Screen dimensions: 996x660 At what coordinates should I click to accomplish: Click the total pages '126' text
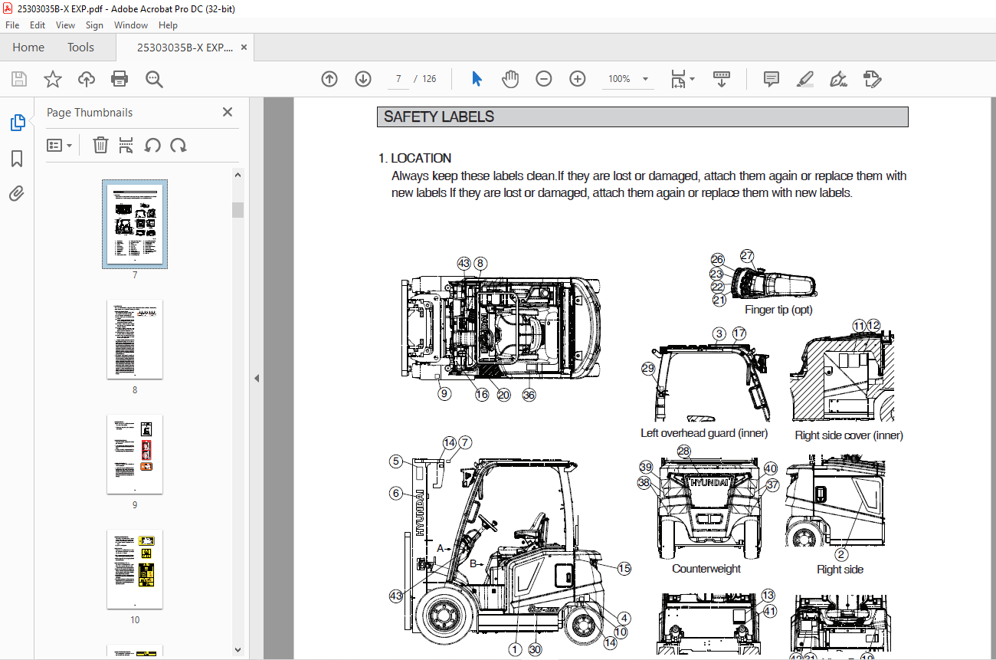pyautogui.click(x=429, y=79)
